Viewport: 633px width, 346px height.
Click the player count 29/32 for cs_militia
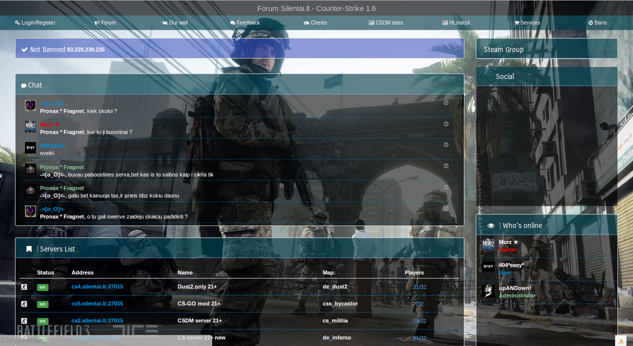(419, 321)
